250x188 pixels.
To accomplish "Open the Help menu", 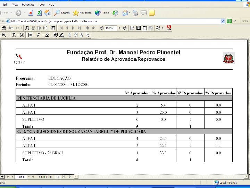I will [51, 5].
